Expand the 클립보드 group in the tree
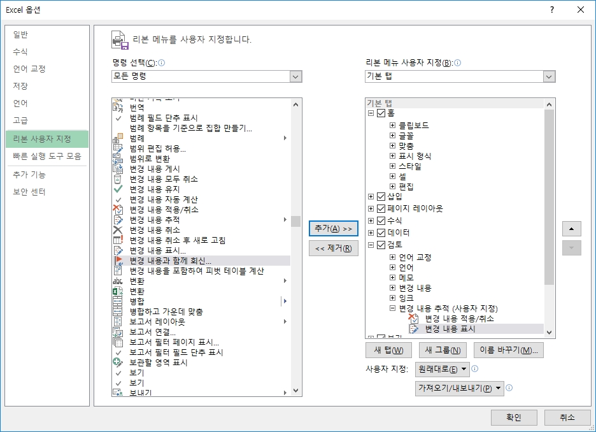 tap(393, 126)
